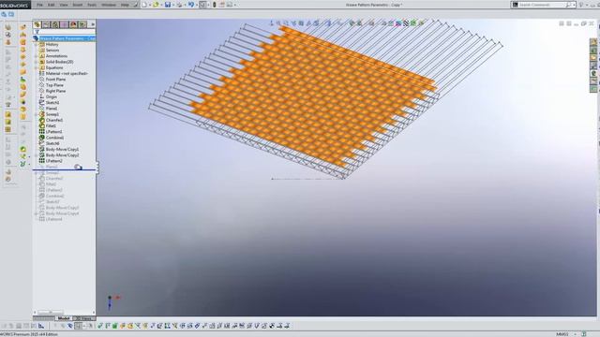This screenshot has width=600, height=337.
Task: Click the Print icon
Action: (179, 5)
